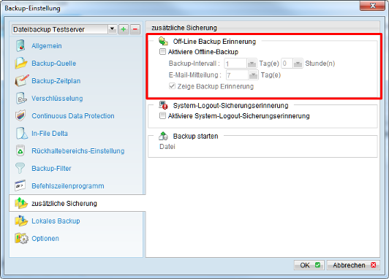This screenshot has width=389, height=279.
Task: Click the Lokales Backup folder icon
Action: click(x=21, y=221)
